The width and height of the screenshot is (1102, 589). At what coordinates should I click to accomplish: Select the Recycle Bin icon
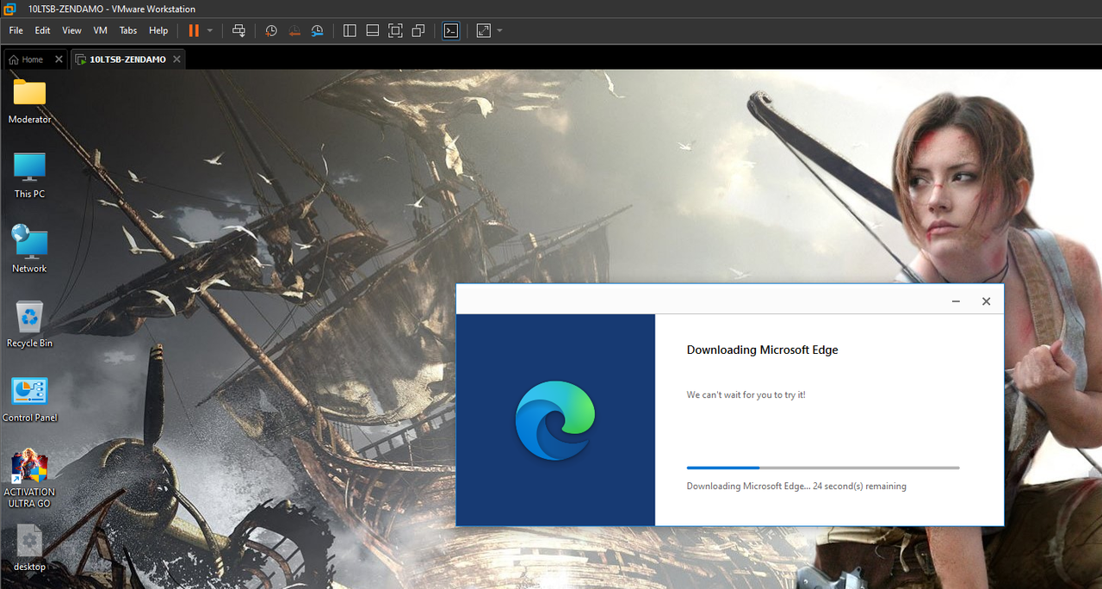pos(29,325)
